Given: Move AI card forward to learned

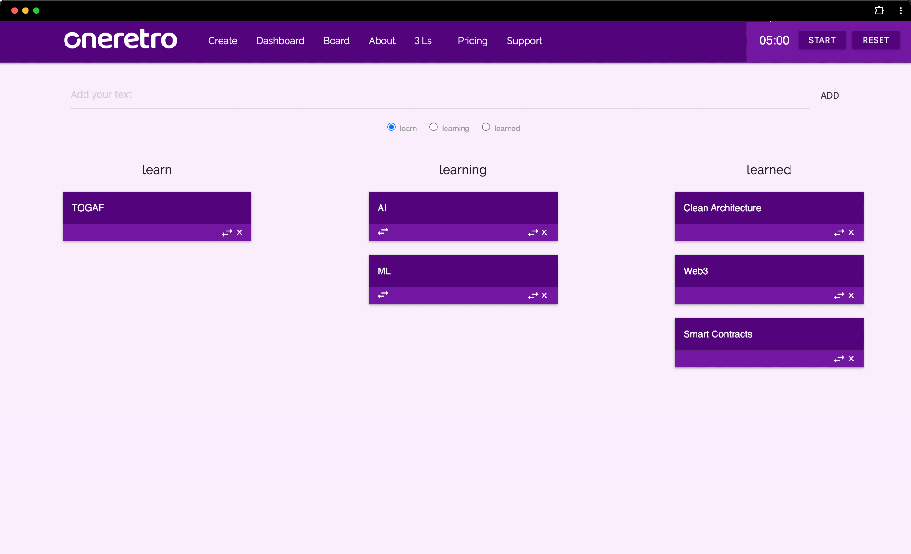Looking at the screenshot, I should 532,232.
